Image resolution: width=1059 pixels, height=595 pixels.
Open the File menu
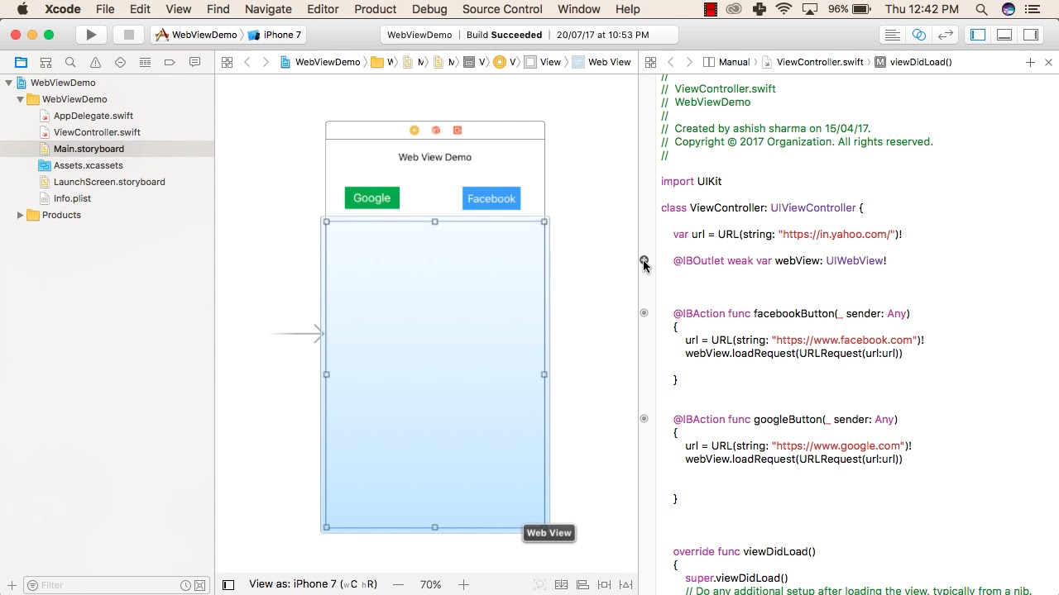[x=105, y=9]
